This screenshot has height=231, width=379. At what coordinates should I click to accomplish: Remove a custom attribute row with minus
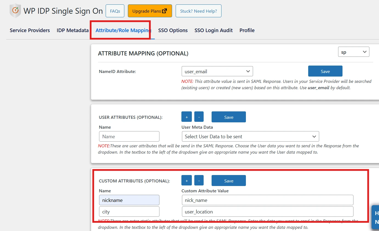(199, 181)
